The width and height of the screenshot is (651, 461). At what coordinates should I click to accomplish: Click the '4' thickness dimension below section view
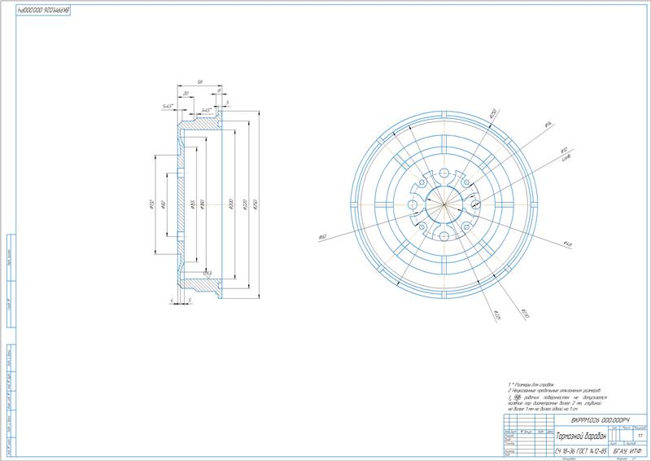coord(172,300)
